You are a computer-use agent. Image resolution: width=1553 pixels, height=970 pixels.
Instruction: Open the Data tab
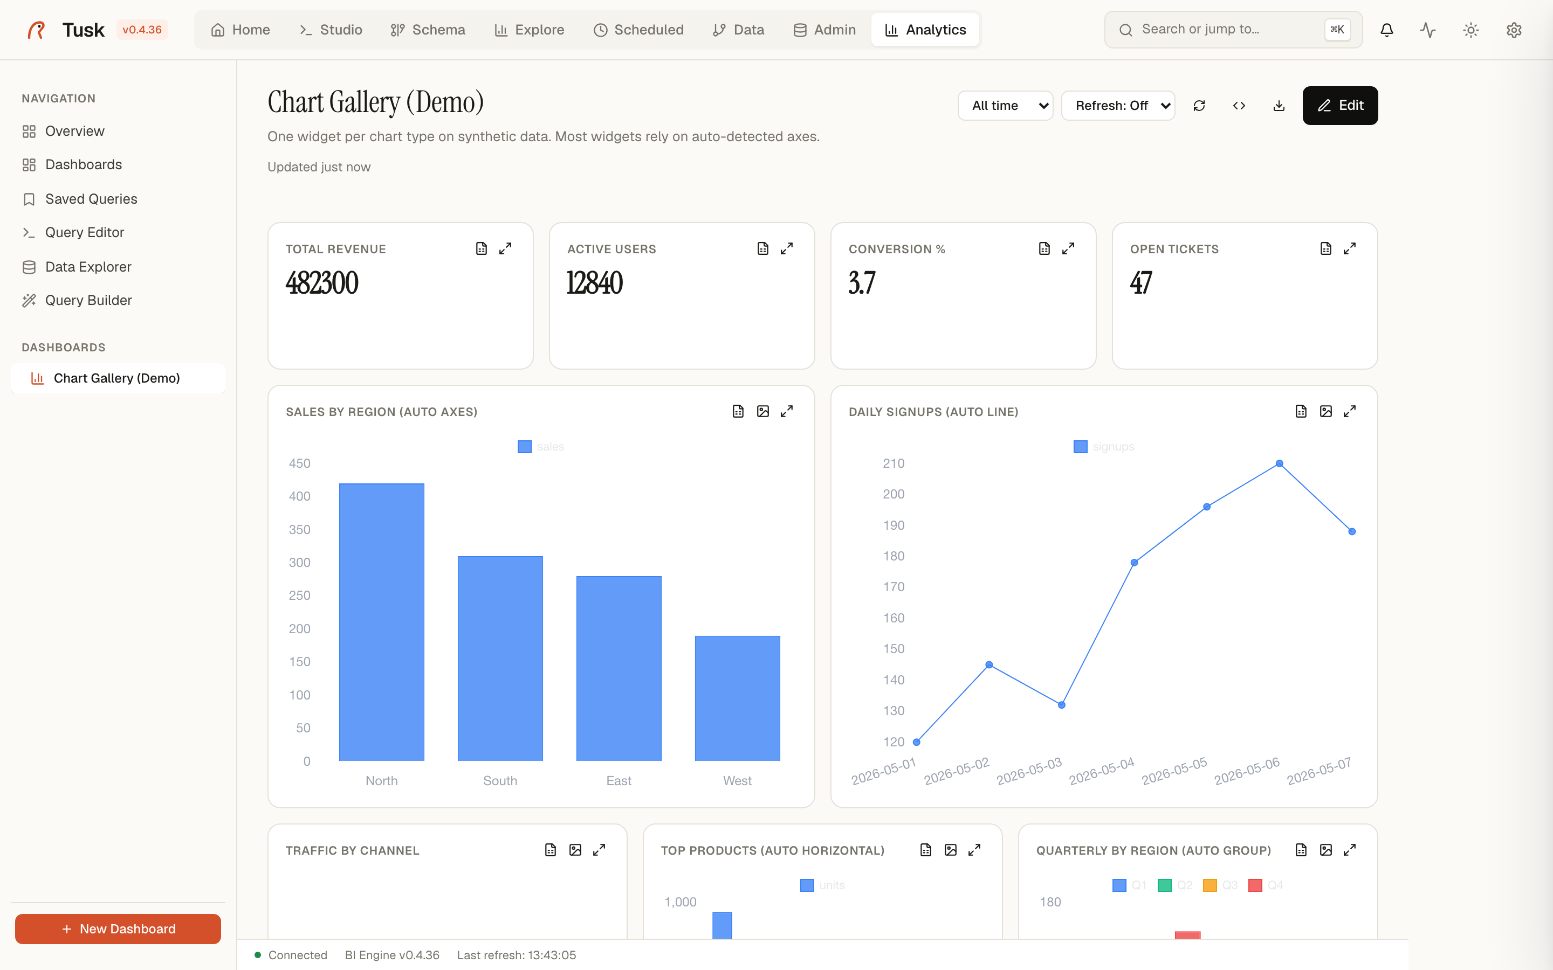coord(739,30)
